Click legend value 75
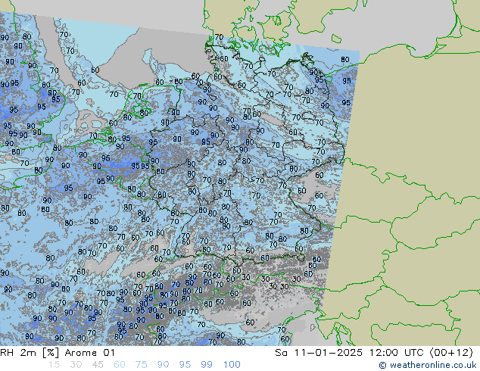 click(x=141, y=365)
